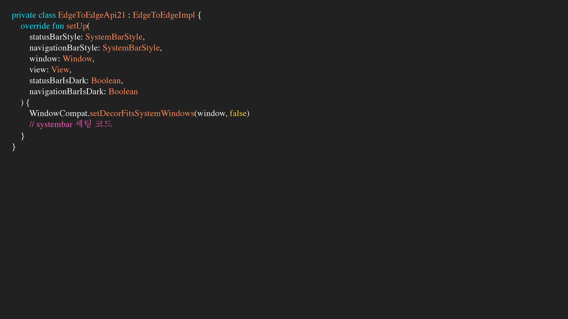Click SystemBarStyle type on navigationBarStyle line
The width and height of the screenshot is (568, 319).
coord(131,48)
